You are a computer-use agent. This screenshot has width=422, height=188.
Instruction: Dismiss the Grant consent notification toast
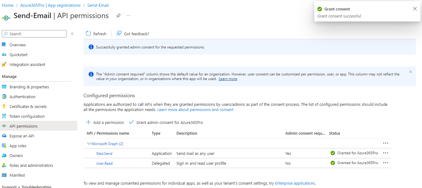415,9
